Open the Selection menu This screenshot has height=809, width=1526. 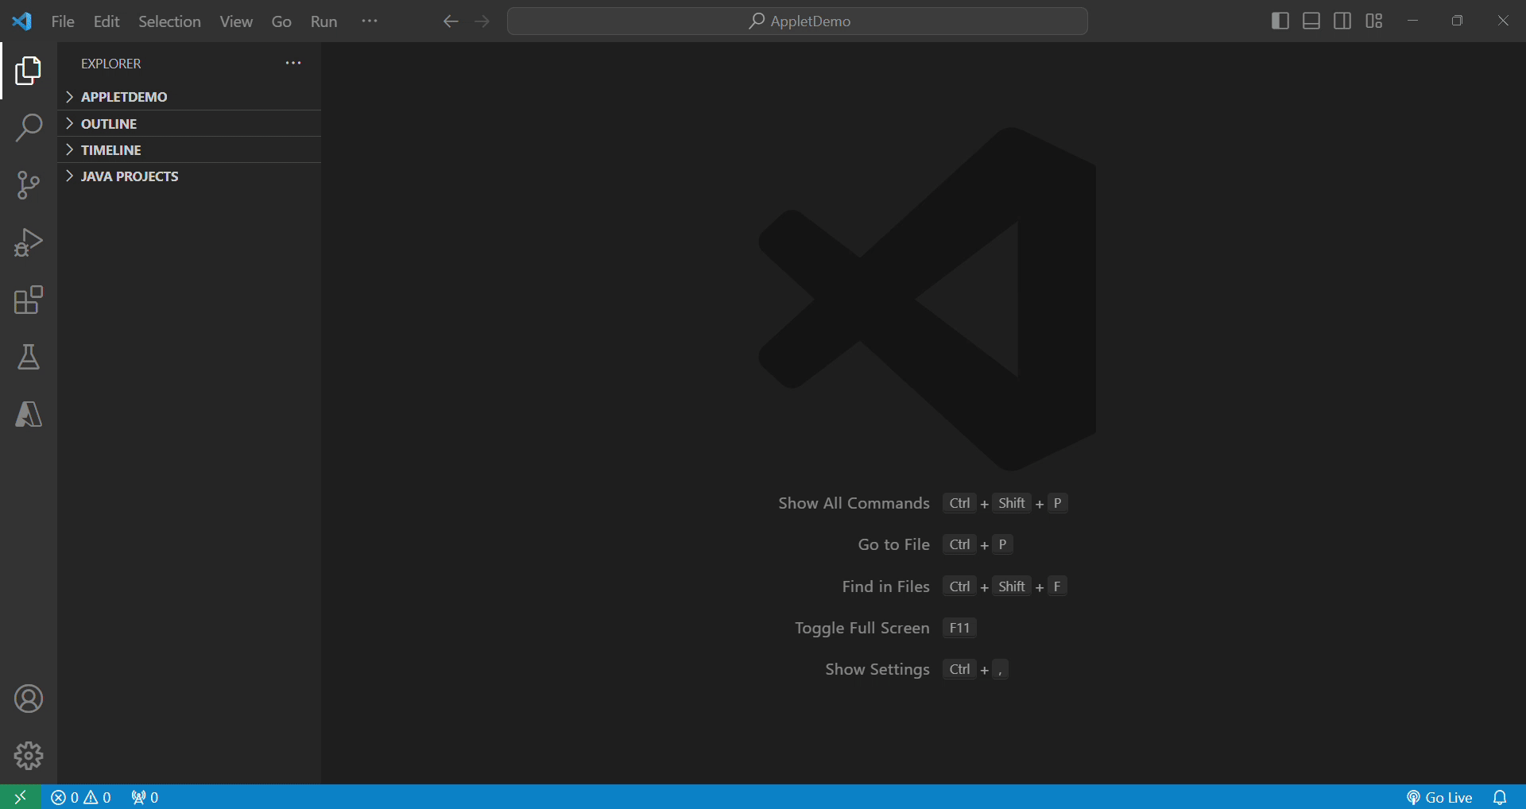(169, 21)
